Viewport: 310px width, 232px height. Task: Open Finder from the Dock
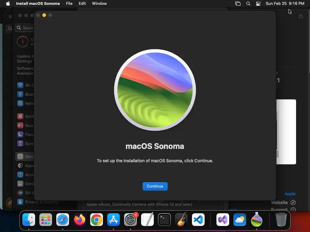point(29,220)
